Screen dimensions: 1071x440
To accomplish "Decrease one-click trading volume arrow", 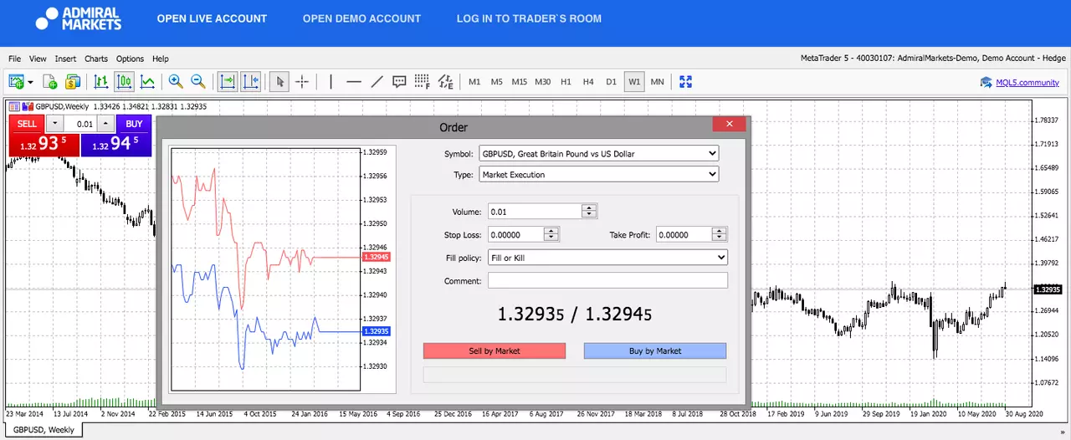I will pyautogui.click(x=56, y=124).
